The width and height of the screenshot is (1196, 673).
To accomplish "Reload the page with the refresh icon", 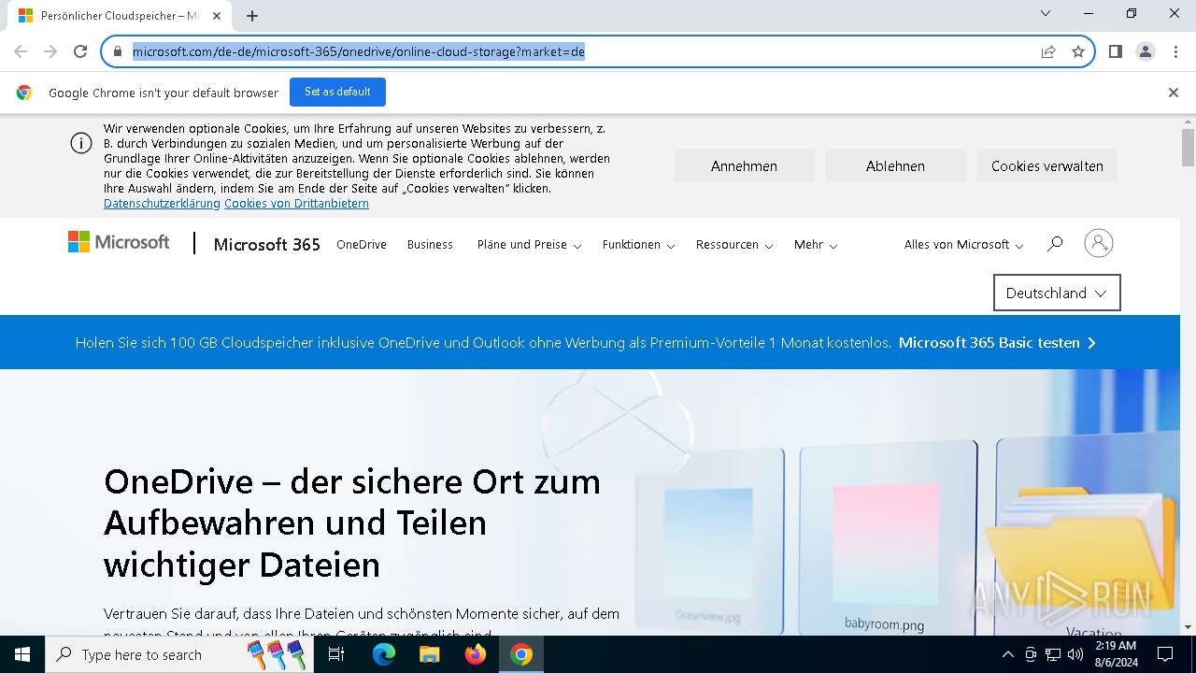I will (80, 51).
